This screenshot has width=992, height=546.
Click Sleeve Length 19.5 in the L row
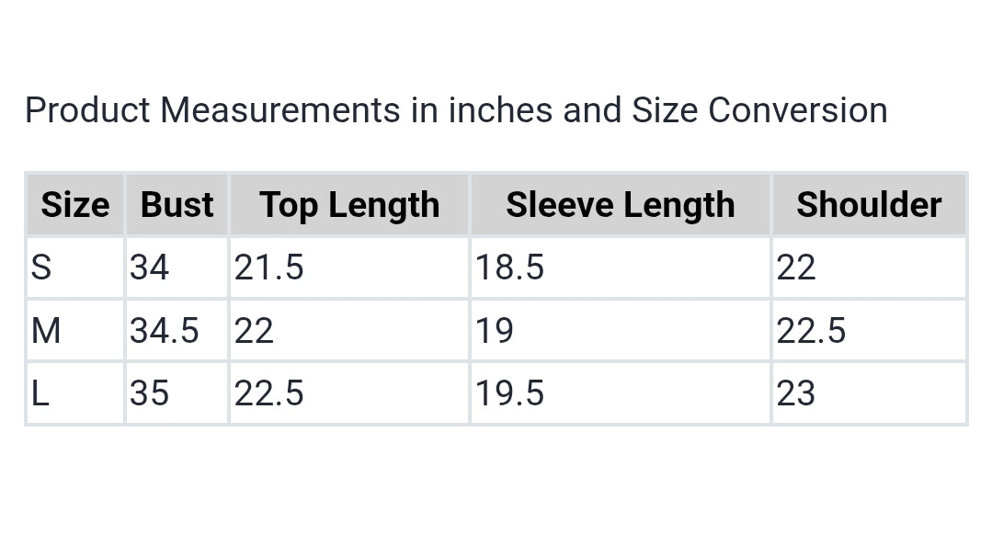509,393
